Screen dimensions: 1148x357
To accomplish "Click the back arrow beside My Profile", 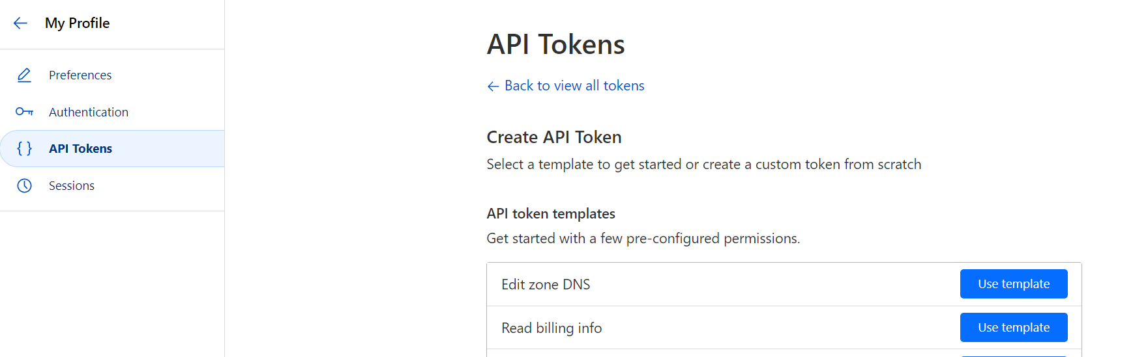I will pyautogui.click(x=20, y=23).
